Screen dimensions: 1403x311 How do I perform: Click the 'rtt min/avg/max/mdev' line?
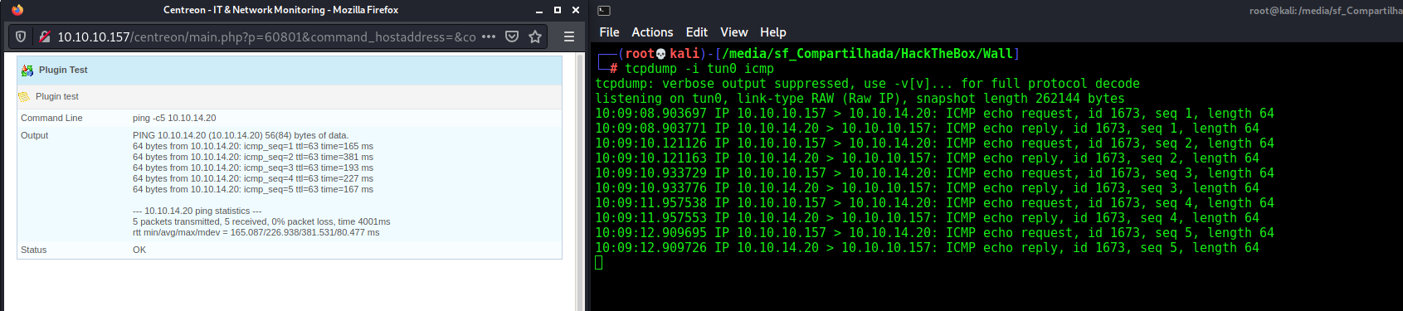(x=256, y=232)
